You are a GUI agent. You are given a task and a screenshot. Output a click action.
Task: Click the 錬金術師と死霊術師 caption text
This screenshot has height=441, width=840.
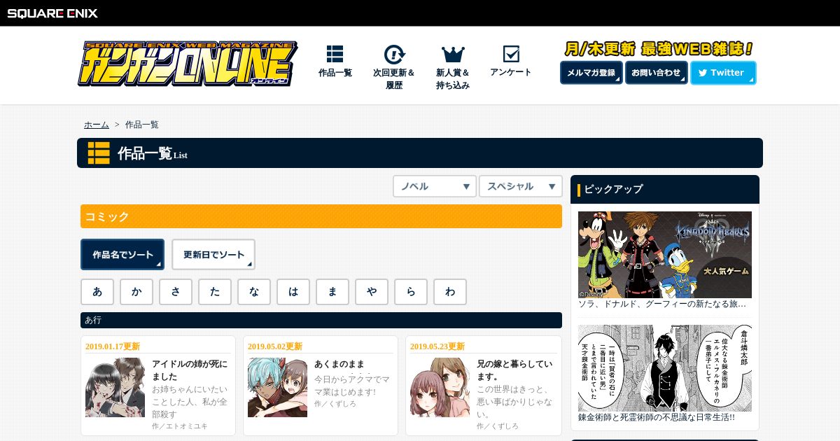point(657,417)
